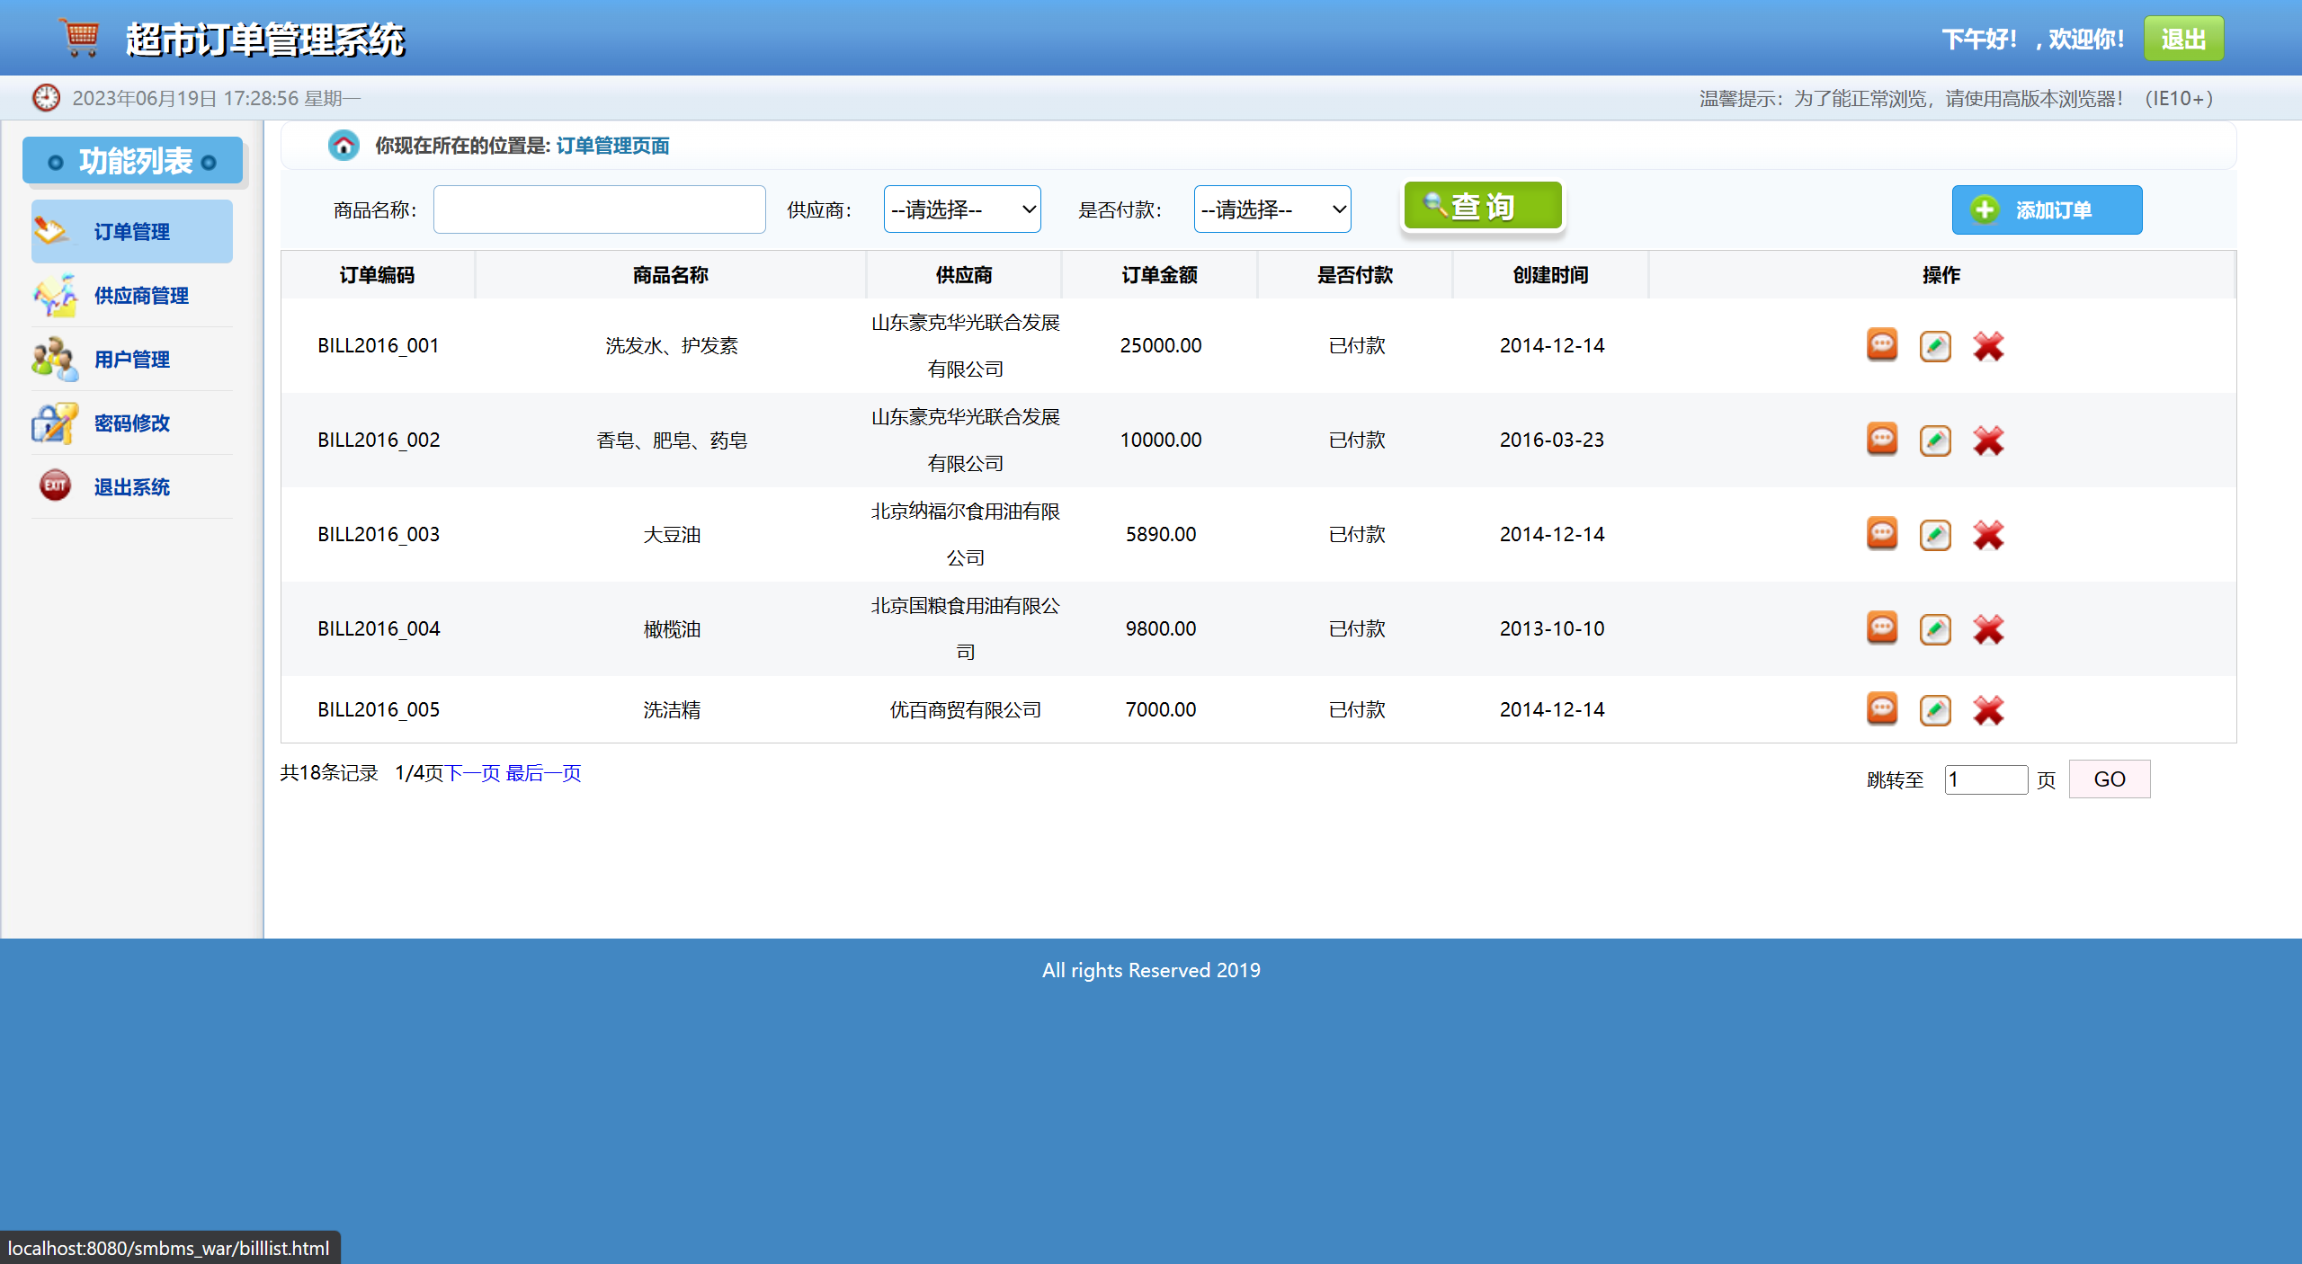Click the 优百商贸有限公司 supplier cell
The width and height of the screenshot is (2302, 1264).
965,709
